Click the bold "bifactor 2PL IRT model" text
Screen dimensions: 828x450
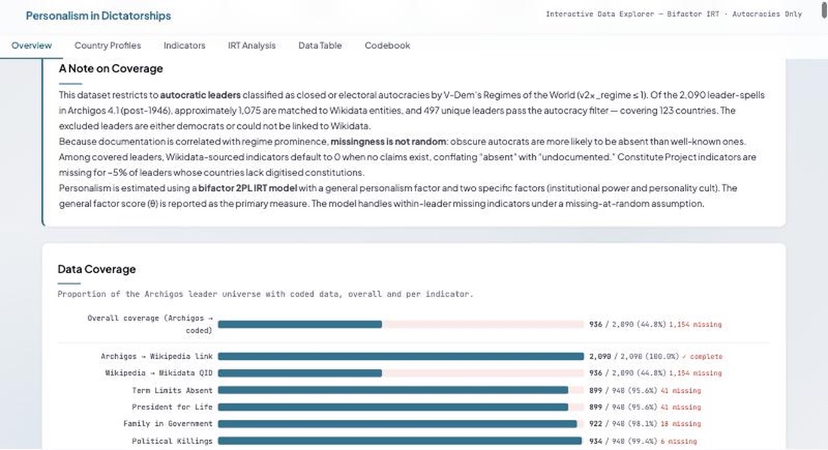coord(248,188)
